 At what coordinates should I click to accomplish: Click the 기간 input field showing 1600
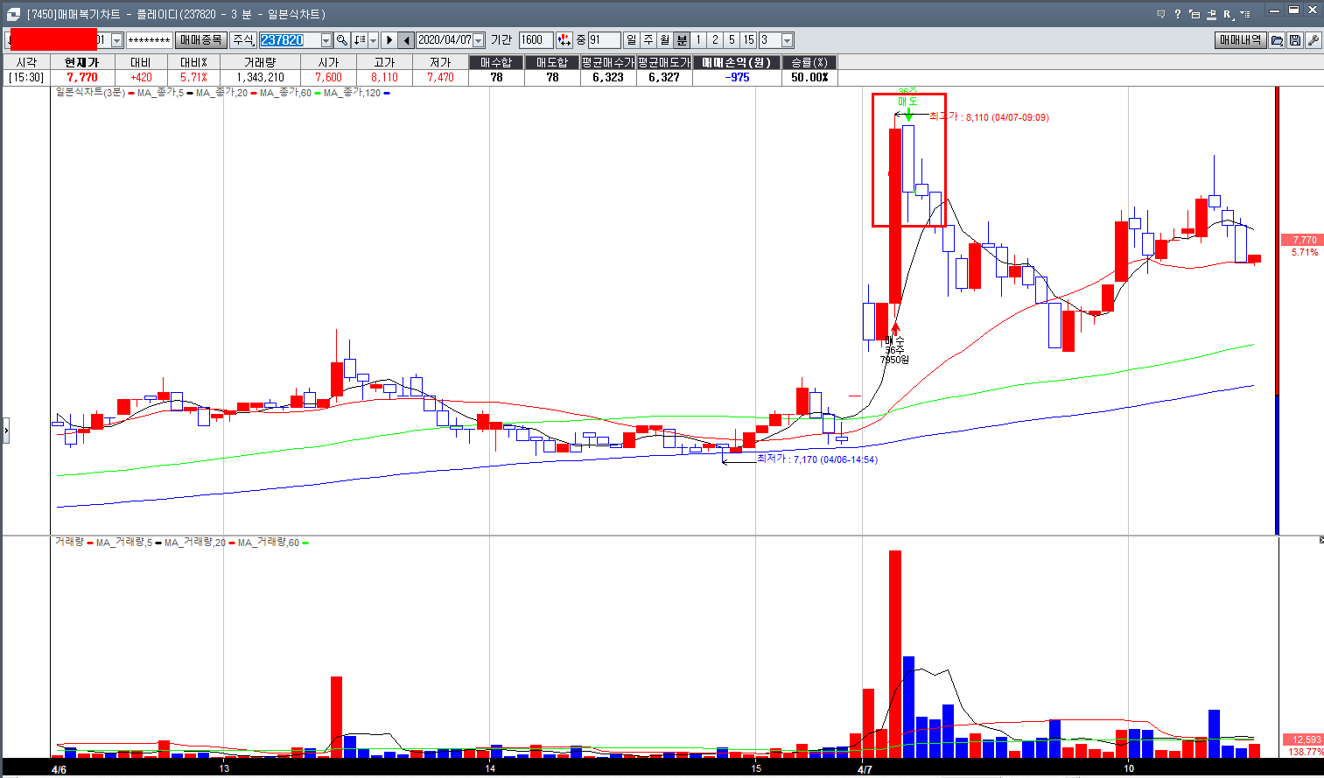point(536,40)
